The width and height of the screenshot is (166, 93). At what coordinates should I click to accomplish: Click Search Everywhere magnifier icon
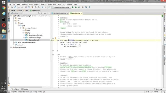(164, 7)
